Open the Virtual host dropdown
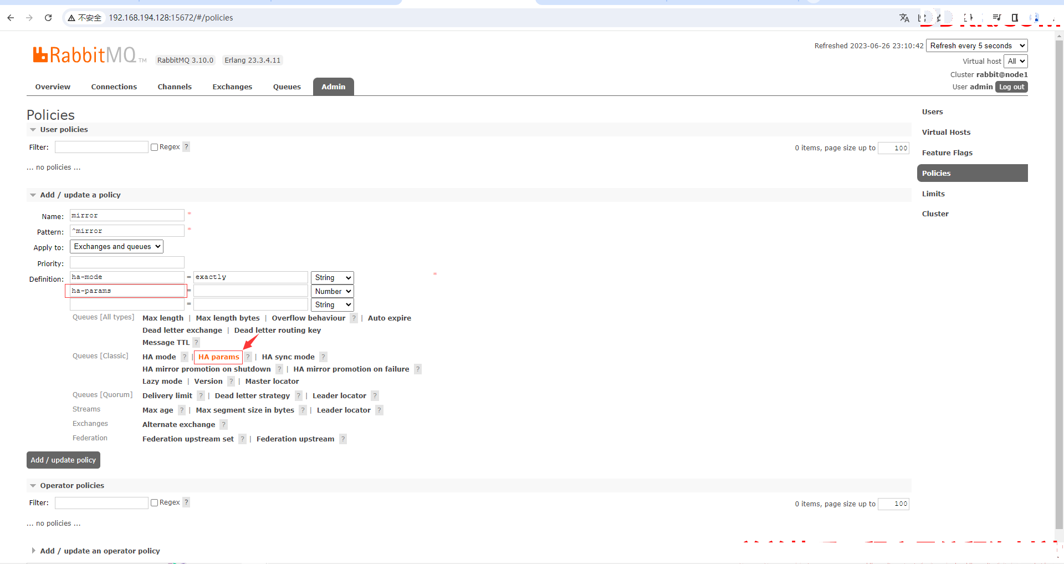Image resolution: width=1064 pixels, height=564 pixels. coord(1016,62)
